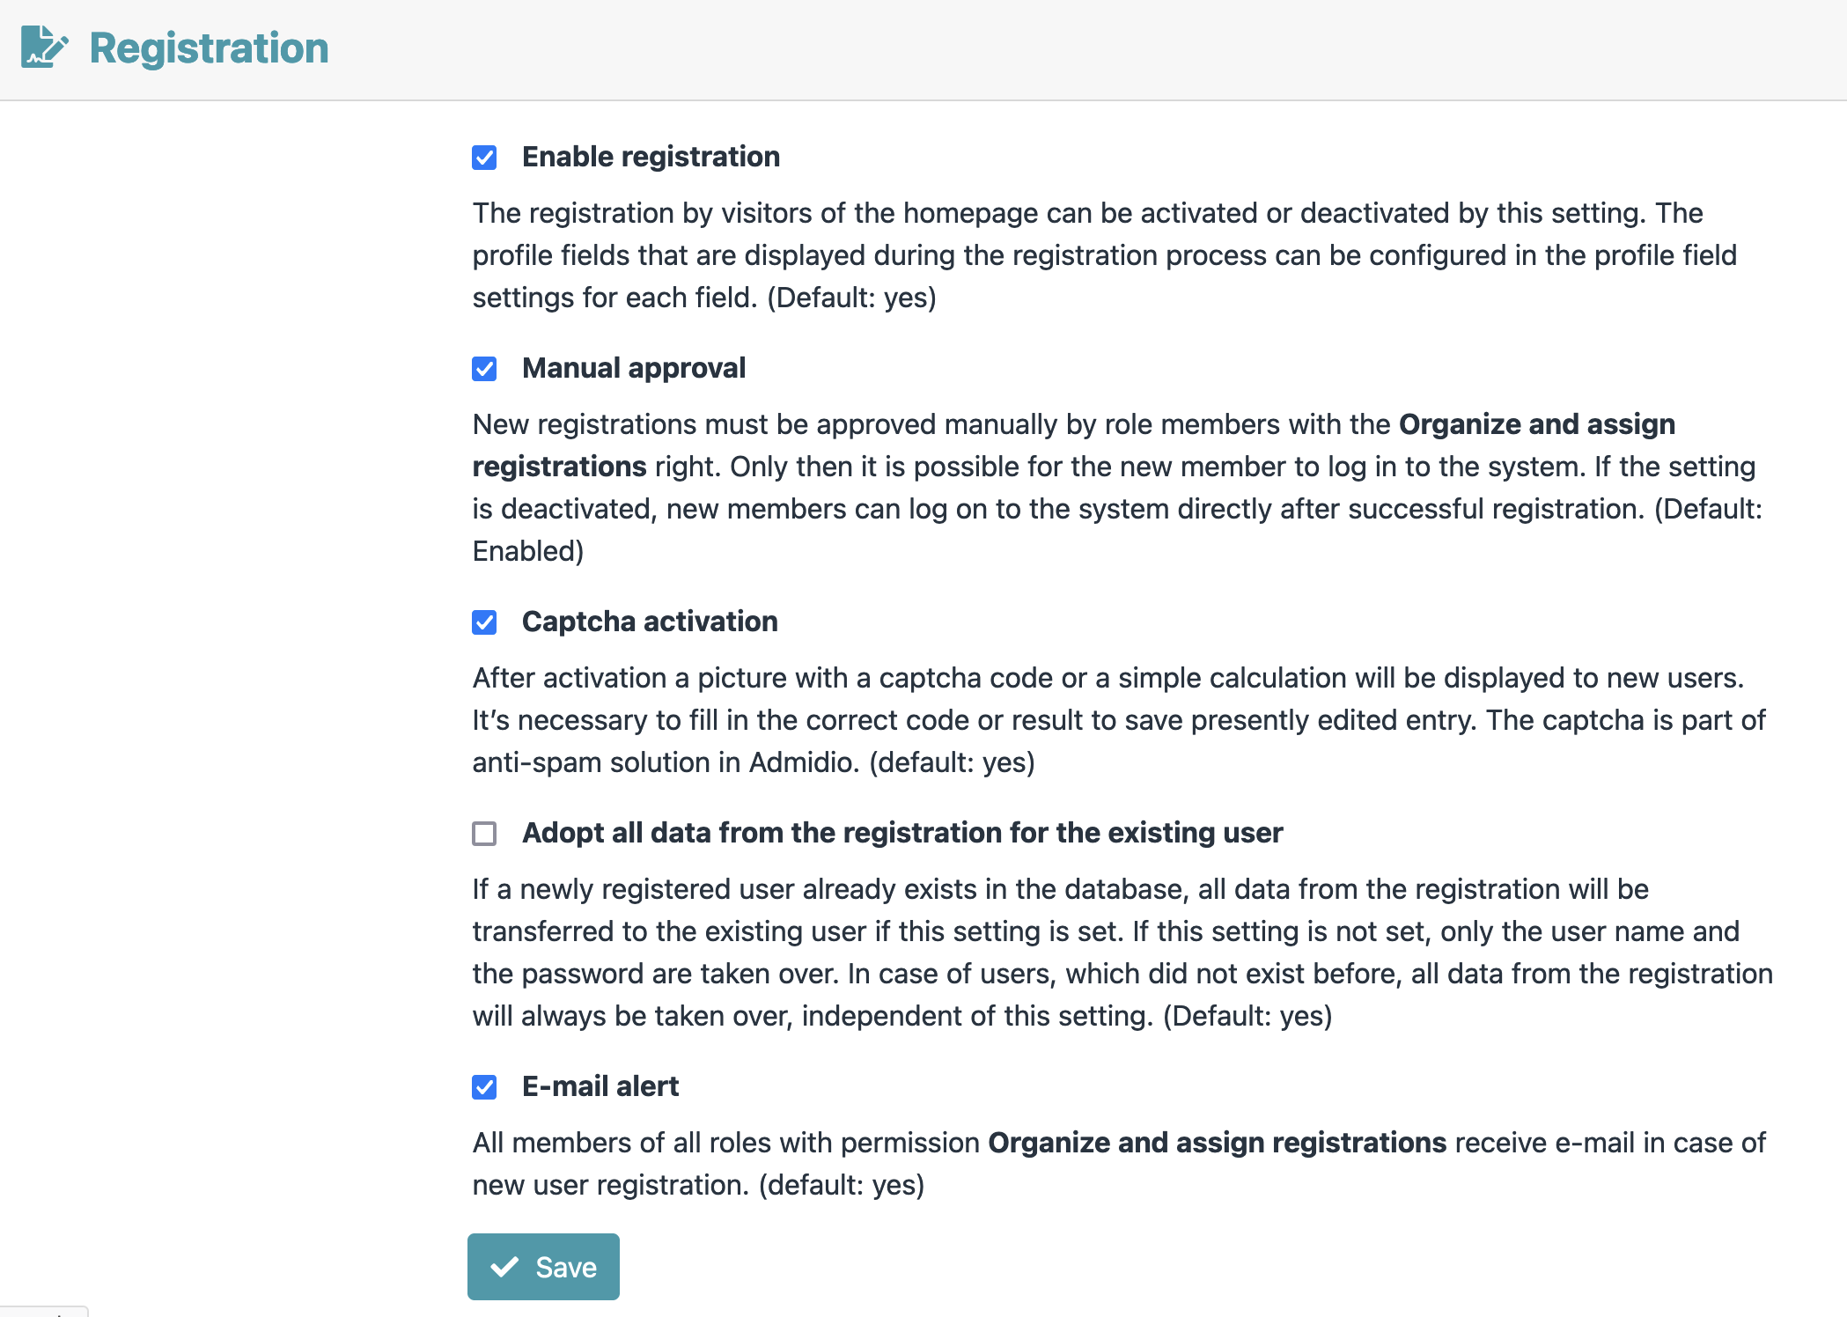Image resolution: width=1847 pixels, height=1317 pixels.
Task: Click the "Captcha activation" label text
Action: (x=650, y=622)
